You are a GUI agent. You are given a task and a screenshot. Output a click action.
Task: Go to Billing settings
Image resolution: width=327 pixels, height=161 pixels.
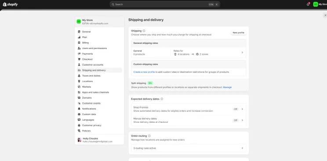pos(99,43)
